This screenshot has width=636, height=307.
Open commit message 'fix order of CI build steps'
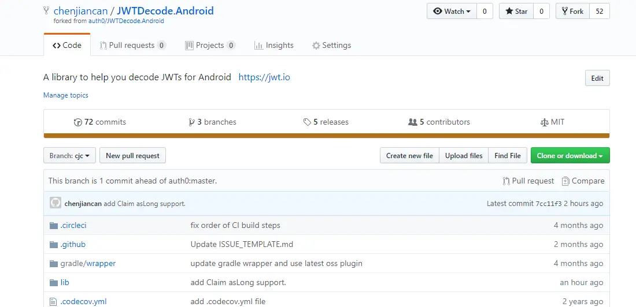coord(235,225)
